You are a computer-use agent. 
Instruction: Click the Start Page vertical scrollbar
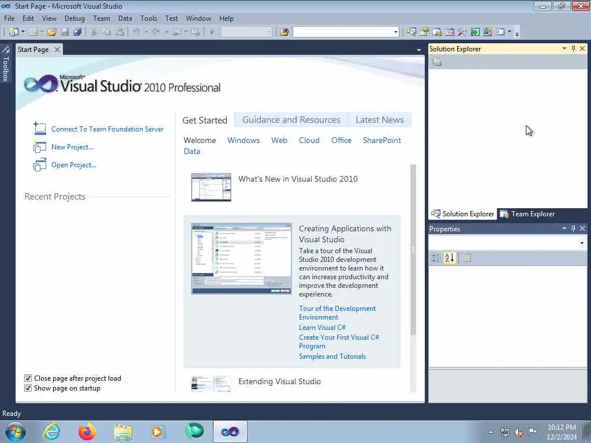pyautogui.click(x=413, y=249)
